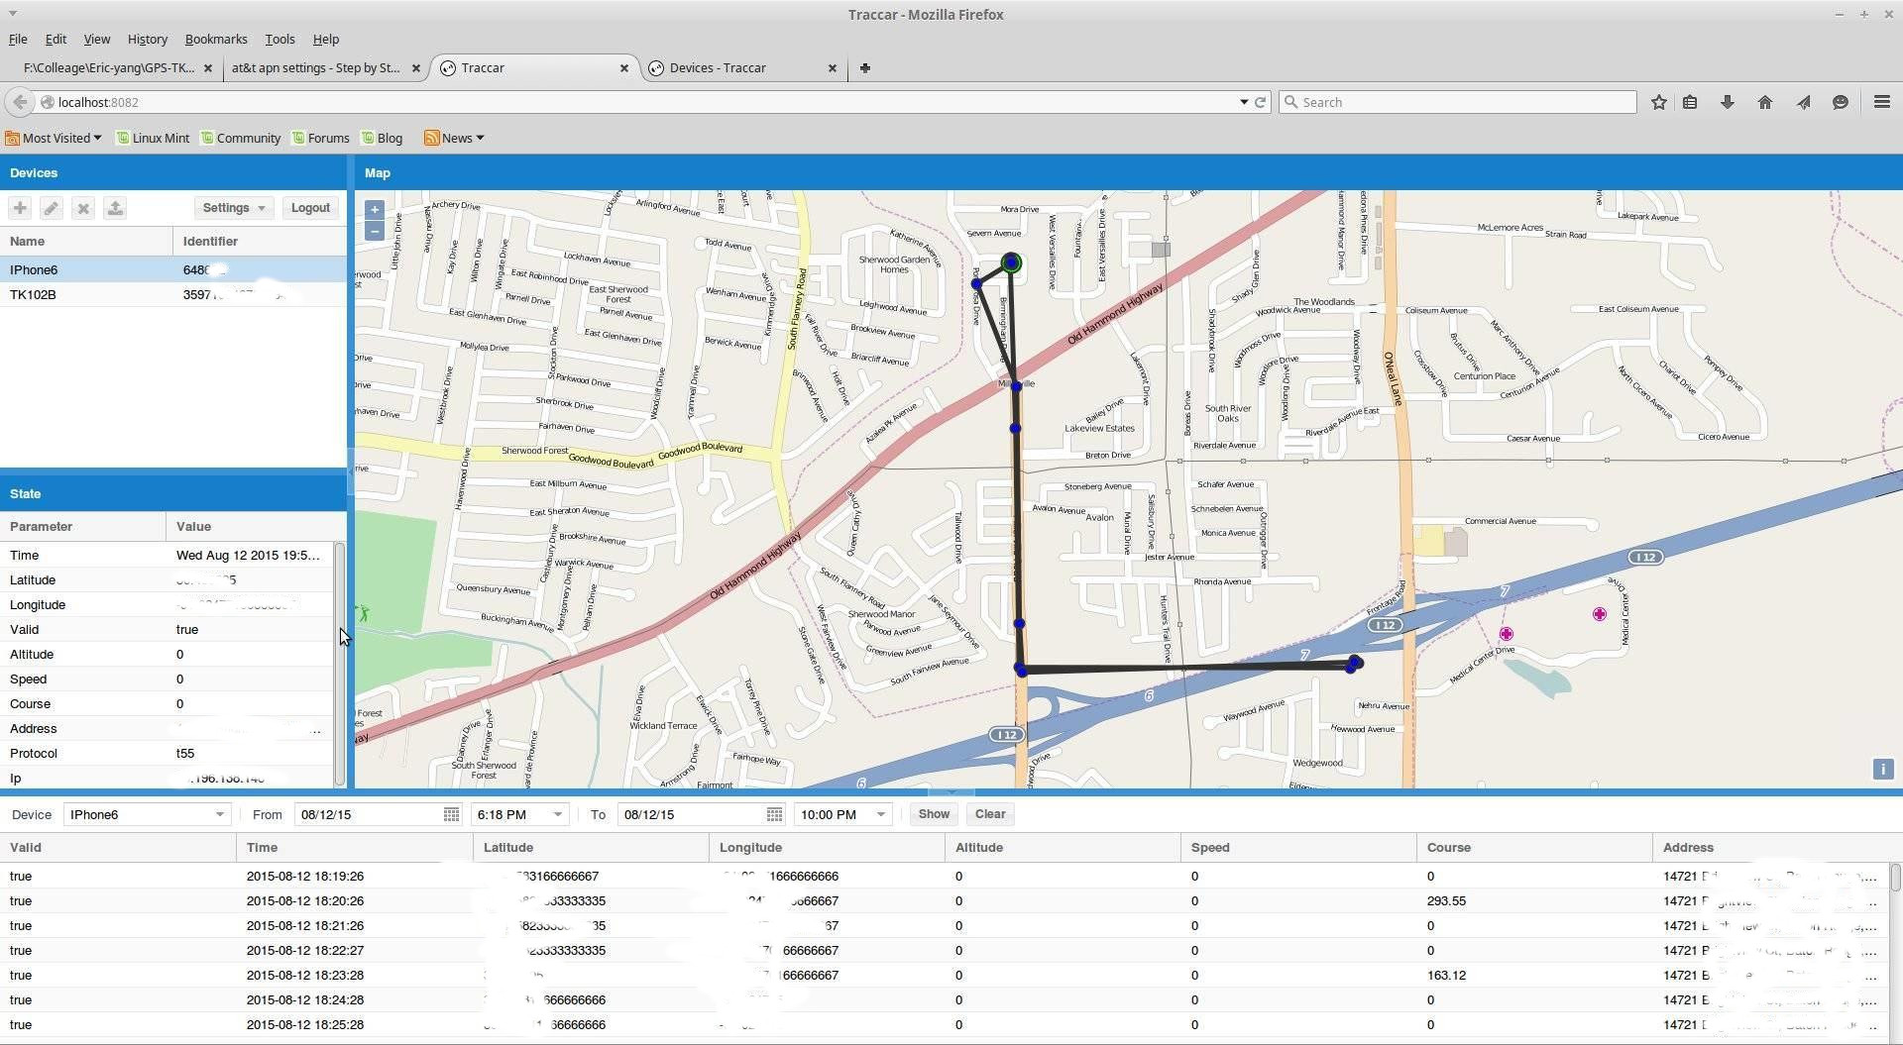Click the Clear button
This screenshot has height=1045, width=1903.
(990, 814)
